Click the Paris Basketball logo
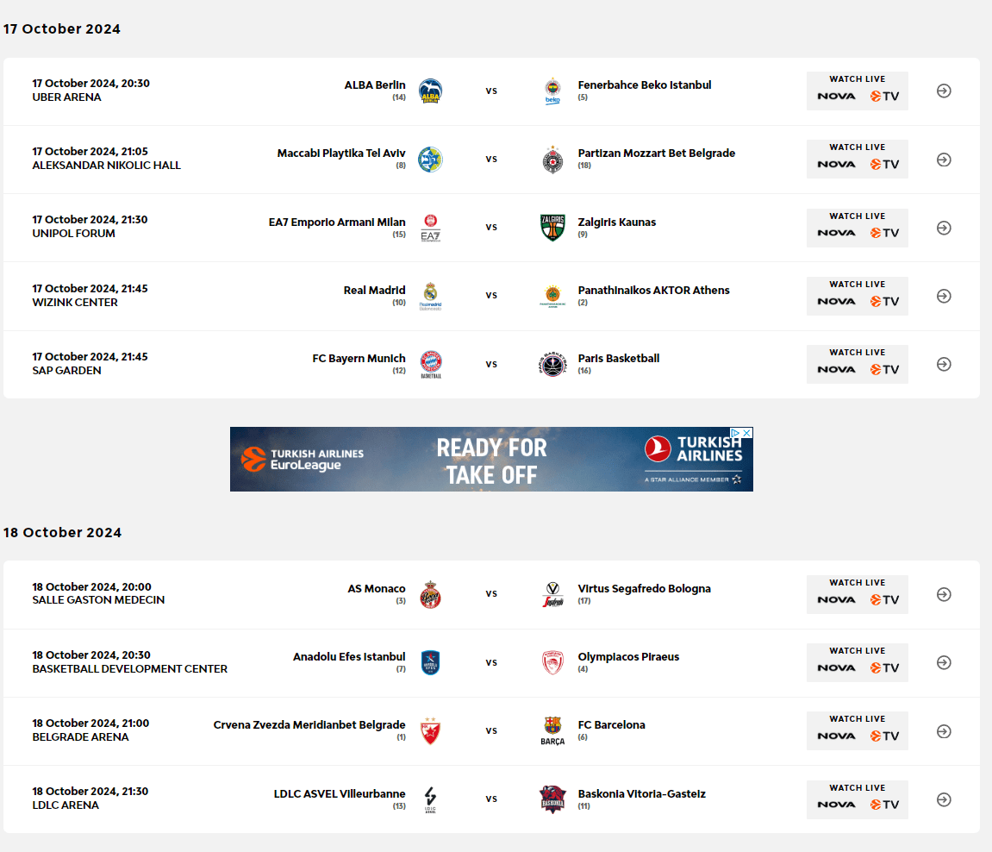 point(552,364)
